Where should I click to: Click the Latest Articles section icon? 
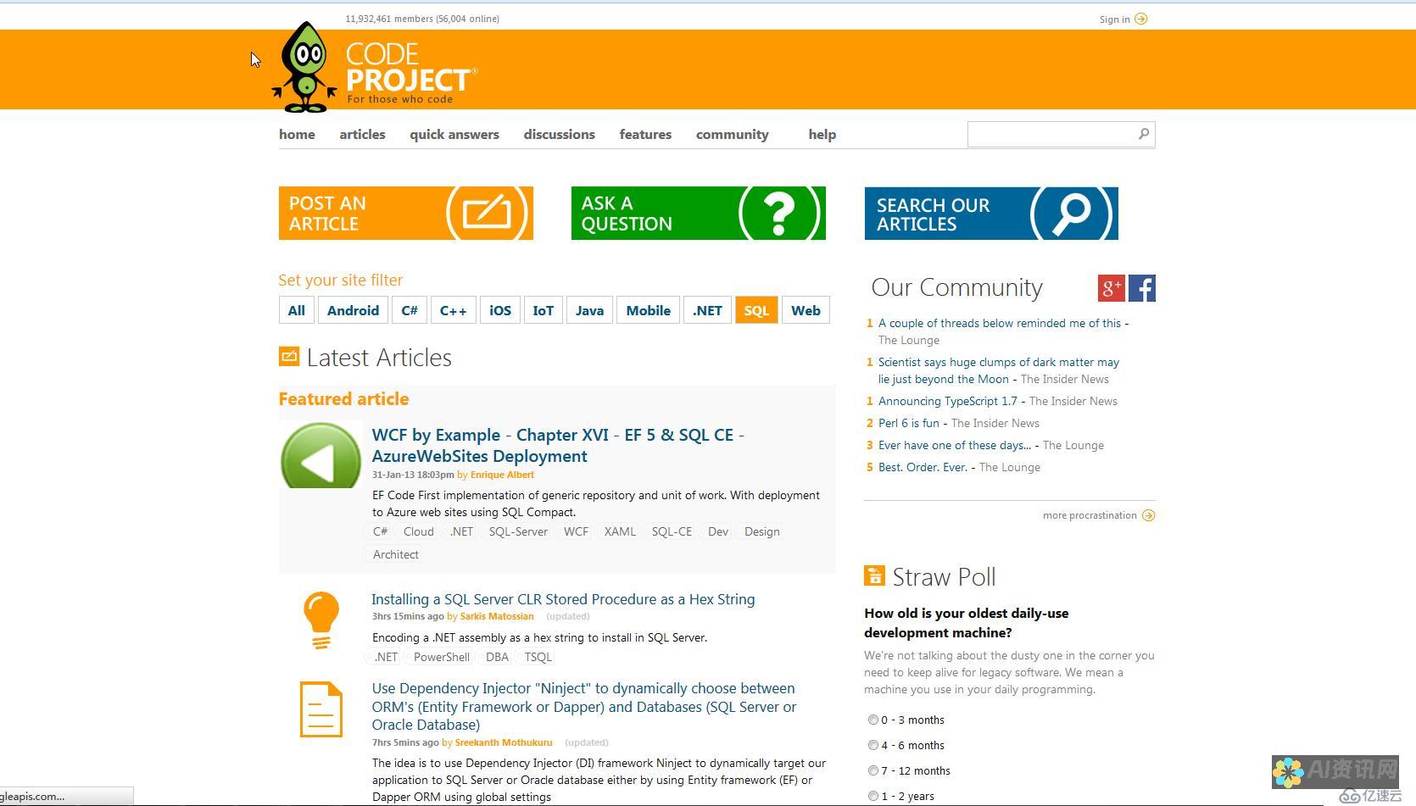pyautogui.click(x=289, y=357)
